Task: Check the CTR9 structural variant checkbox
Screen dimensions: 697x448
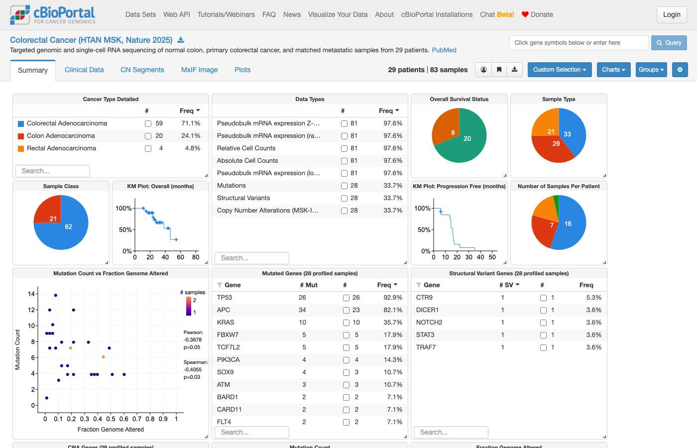Action: [543, 298]
